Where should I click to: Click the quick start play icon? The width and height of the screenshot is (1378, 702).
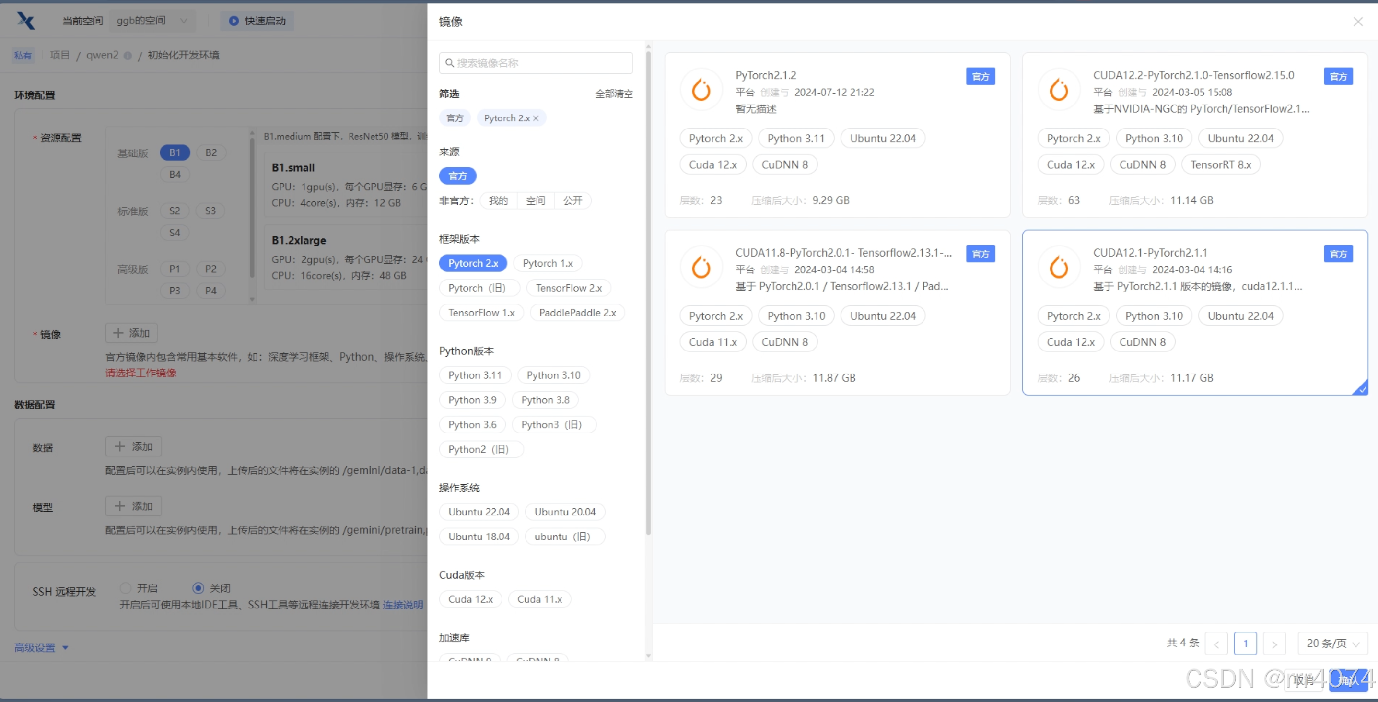234,21
